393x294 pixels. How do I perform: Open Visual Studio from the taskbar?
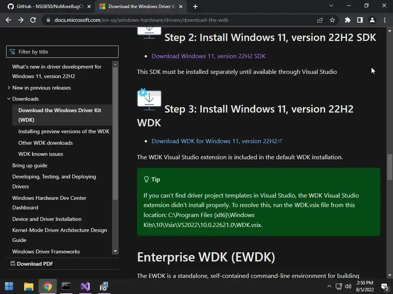point(85,286)
